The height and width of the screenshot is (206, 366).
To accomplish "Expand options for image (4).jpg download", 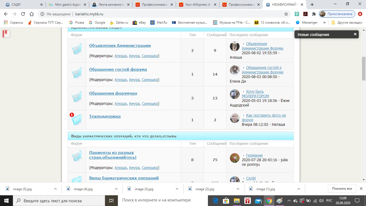I will (116, 189).
